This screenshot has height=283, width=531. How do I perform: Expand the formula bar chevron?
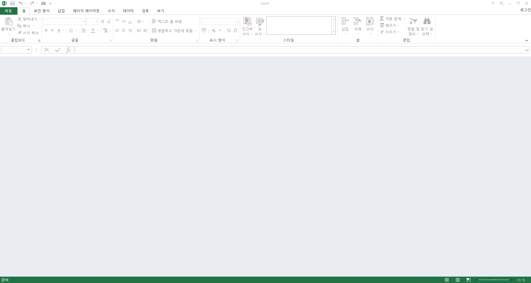(527, 50)
